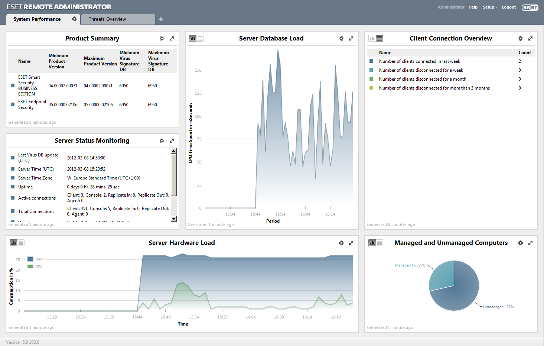Open the Setup dropdown menu
Image resolution: width=544 pixels, height=346 pixels.
(490, 7)
